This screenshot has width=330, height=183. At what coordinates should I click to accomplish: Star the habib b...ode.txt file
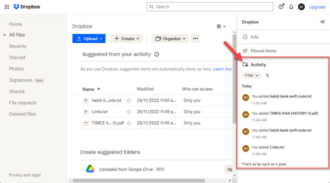pyautogui.click(x=129, y=100)
